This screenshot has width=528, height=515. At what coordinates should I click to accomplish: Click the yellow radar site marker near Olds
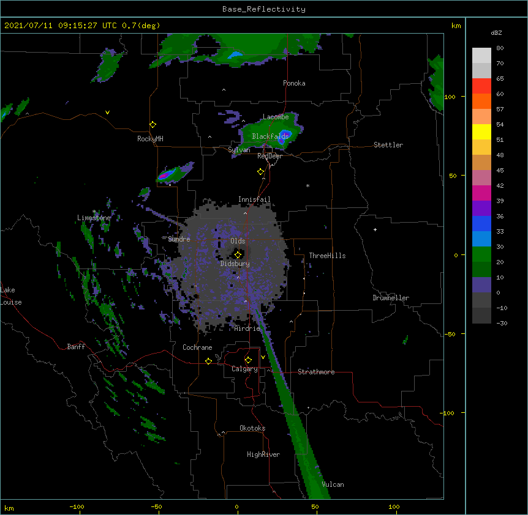coord(238,254)
